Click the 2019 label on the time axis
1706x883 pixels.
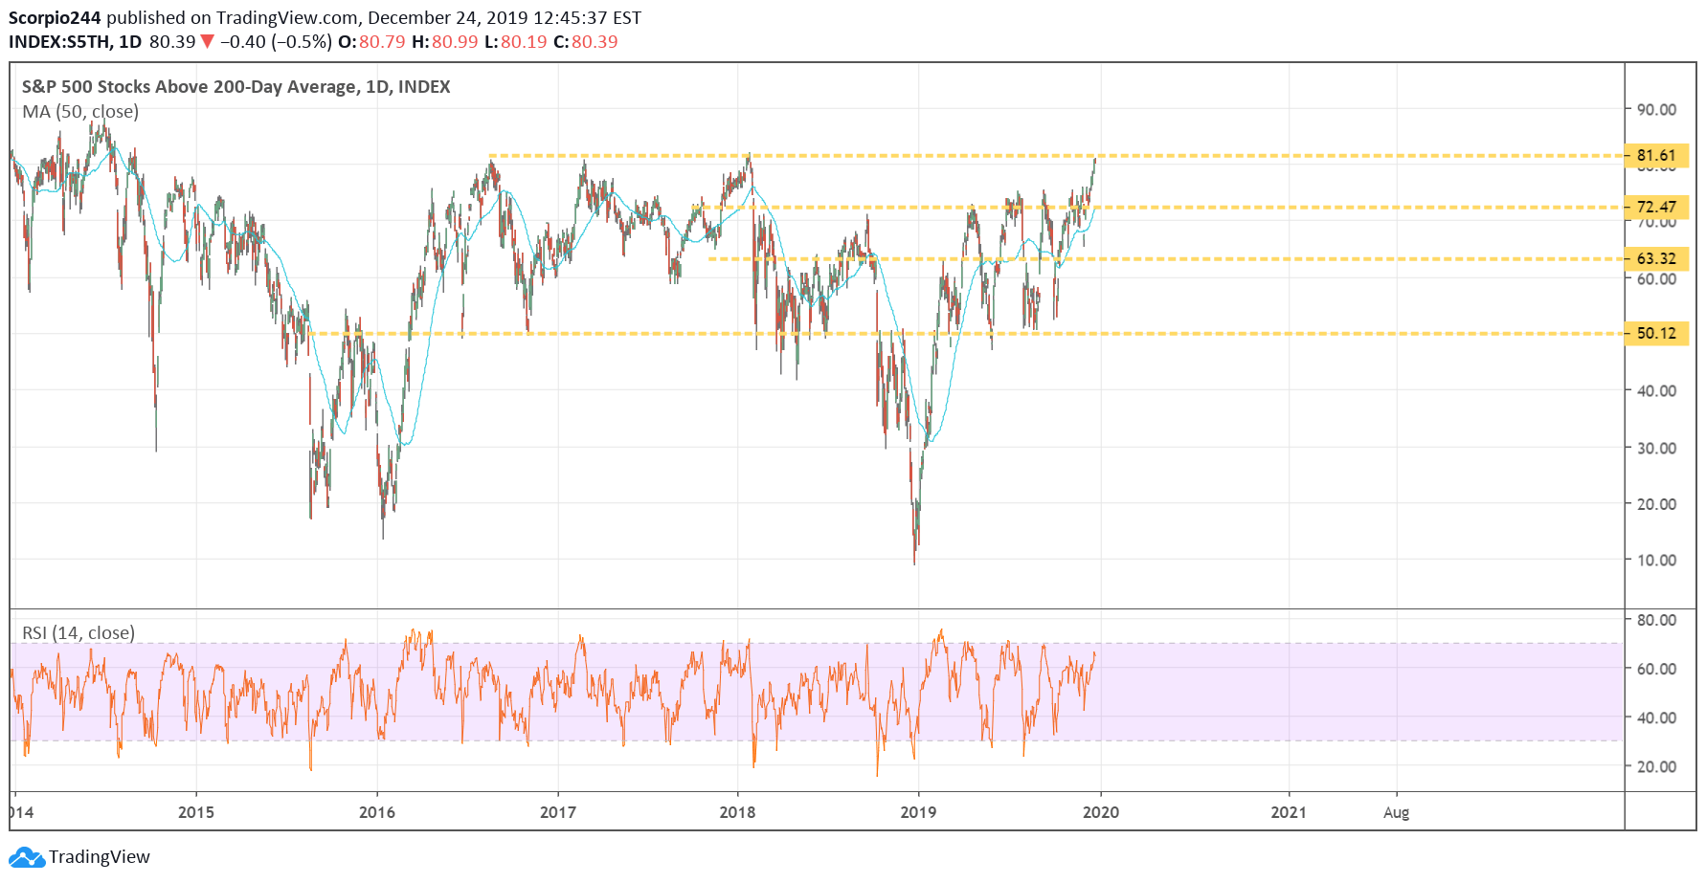pyautogui.click(x=918, y=812)
